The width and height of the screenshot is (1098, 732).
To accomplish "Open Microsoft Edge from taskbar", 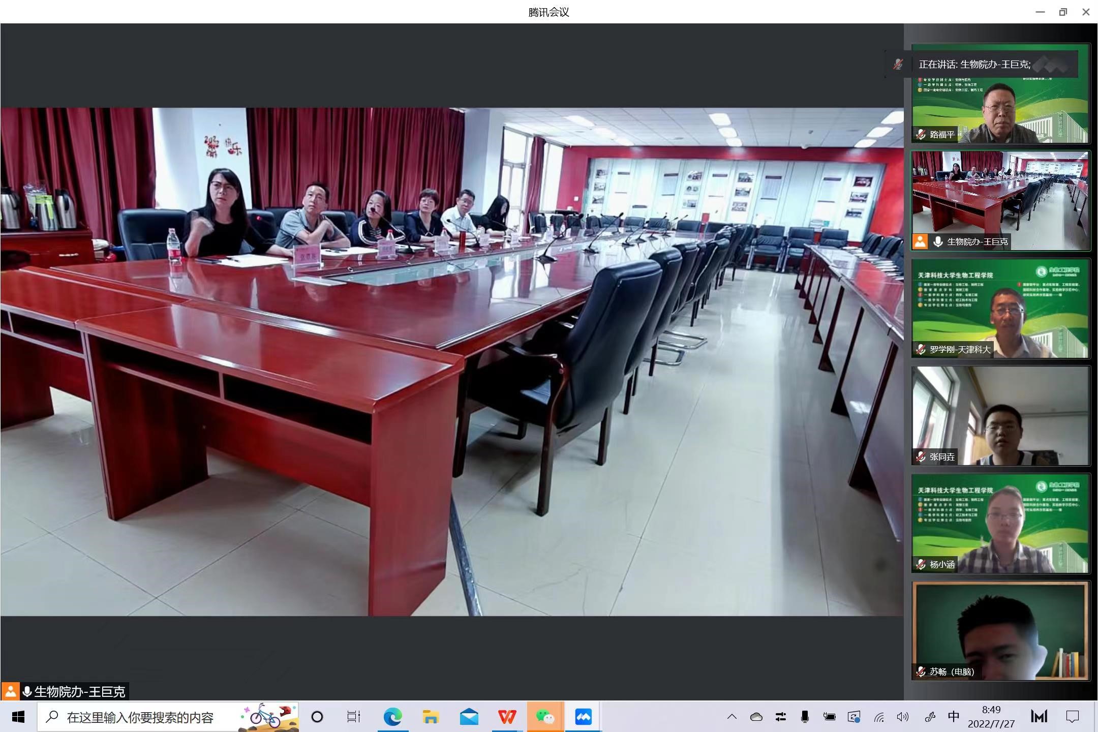I will (392, 717).
